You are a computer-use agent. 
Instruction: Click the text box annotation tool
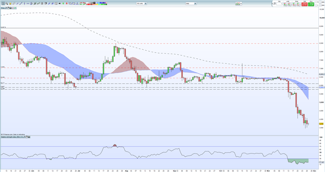(56, 3)
